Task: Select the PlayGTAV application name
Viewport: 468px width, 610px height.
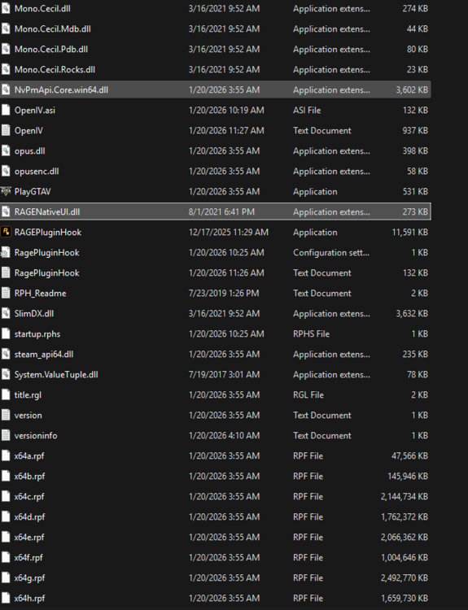Action: click(x=33, y=191)
